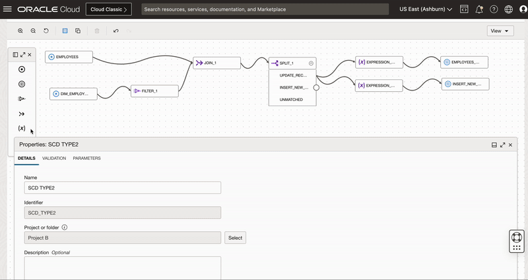528x280 pixels.
Task: Click Select to choose project folder
Action: click(x=236, y=238)
